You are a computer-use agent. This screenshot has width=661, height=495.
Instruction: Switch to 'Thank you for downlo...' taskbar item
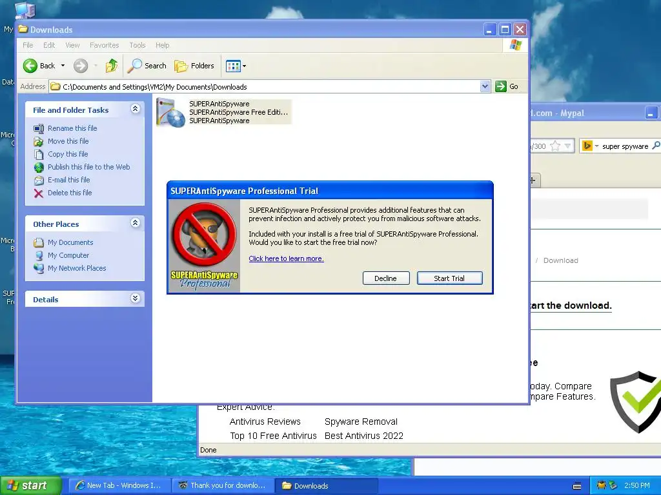coord(223,485)
